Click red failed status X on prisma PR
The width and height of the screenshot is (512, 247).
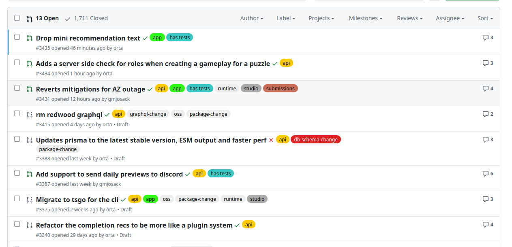coord(271,140)
